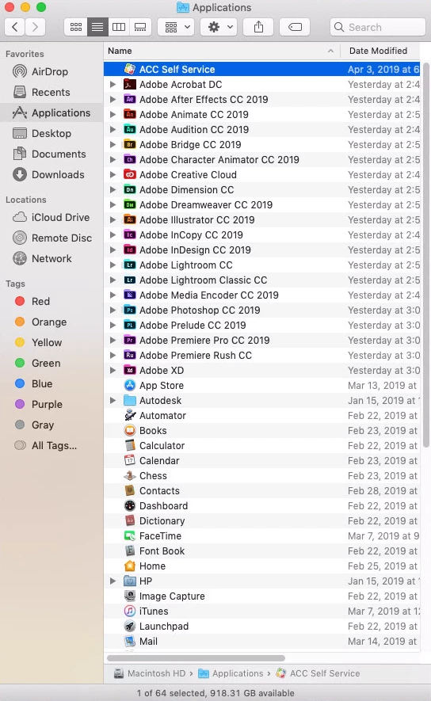Sort by the Date Modified column header
Screen dimensions: 431x701
tap(378, 51)
